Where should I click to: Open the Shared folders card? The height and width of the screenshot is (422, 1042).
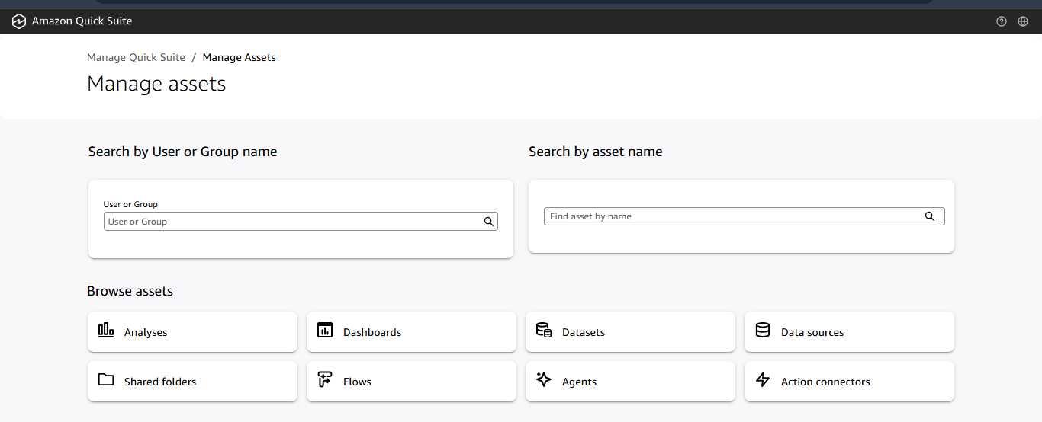192,381
